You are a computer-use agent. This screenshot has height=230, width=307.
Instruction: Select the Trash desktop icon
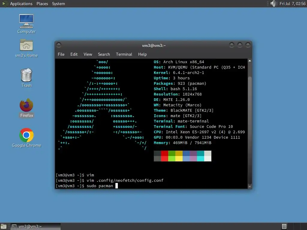click(x=26, y=78)
